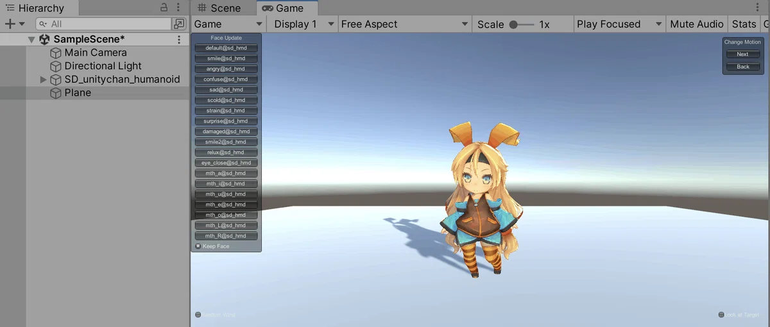Open the Hierarchy panel kebab menu

click(x=178, y=8)
